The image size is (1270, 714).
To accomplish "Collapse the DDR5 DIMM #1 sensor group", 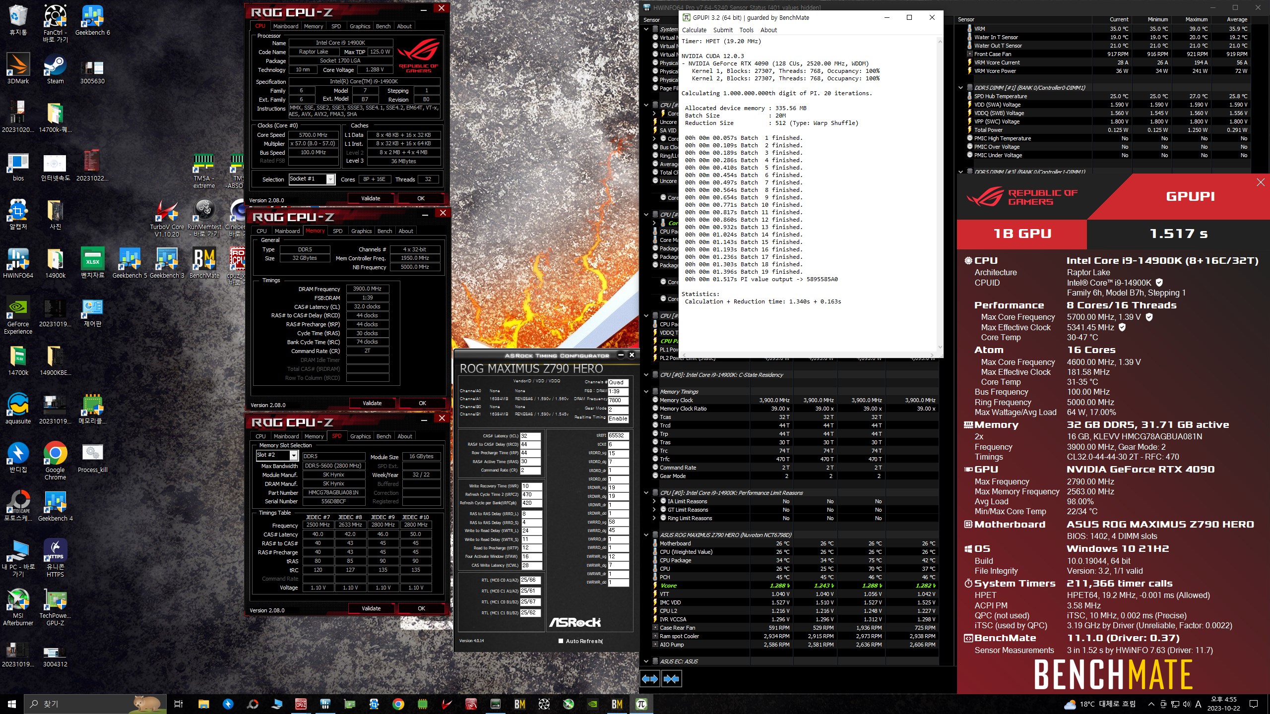I will (x=961, y=88).
